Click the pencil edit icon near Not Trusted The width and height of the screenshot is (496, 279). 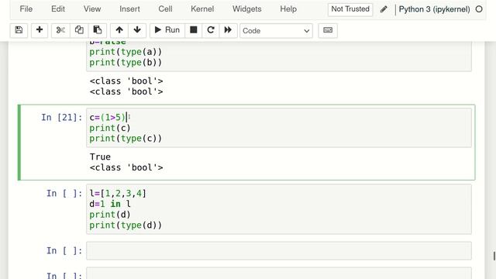384,9
